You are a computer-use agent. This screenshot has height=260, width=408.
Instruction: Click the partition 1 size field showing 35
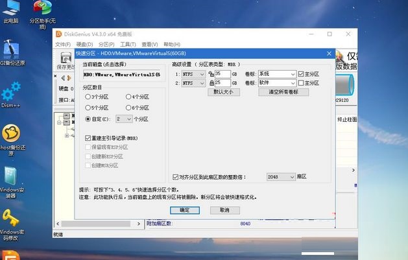point(222,74)
